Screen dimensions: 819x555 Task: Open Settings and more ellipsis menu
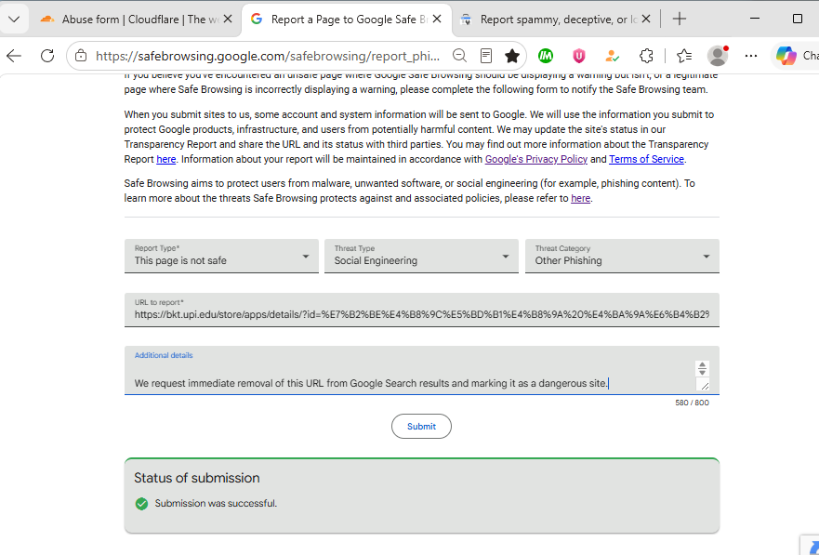click(x=751, y=56)
